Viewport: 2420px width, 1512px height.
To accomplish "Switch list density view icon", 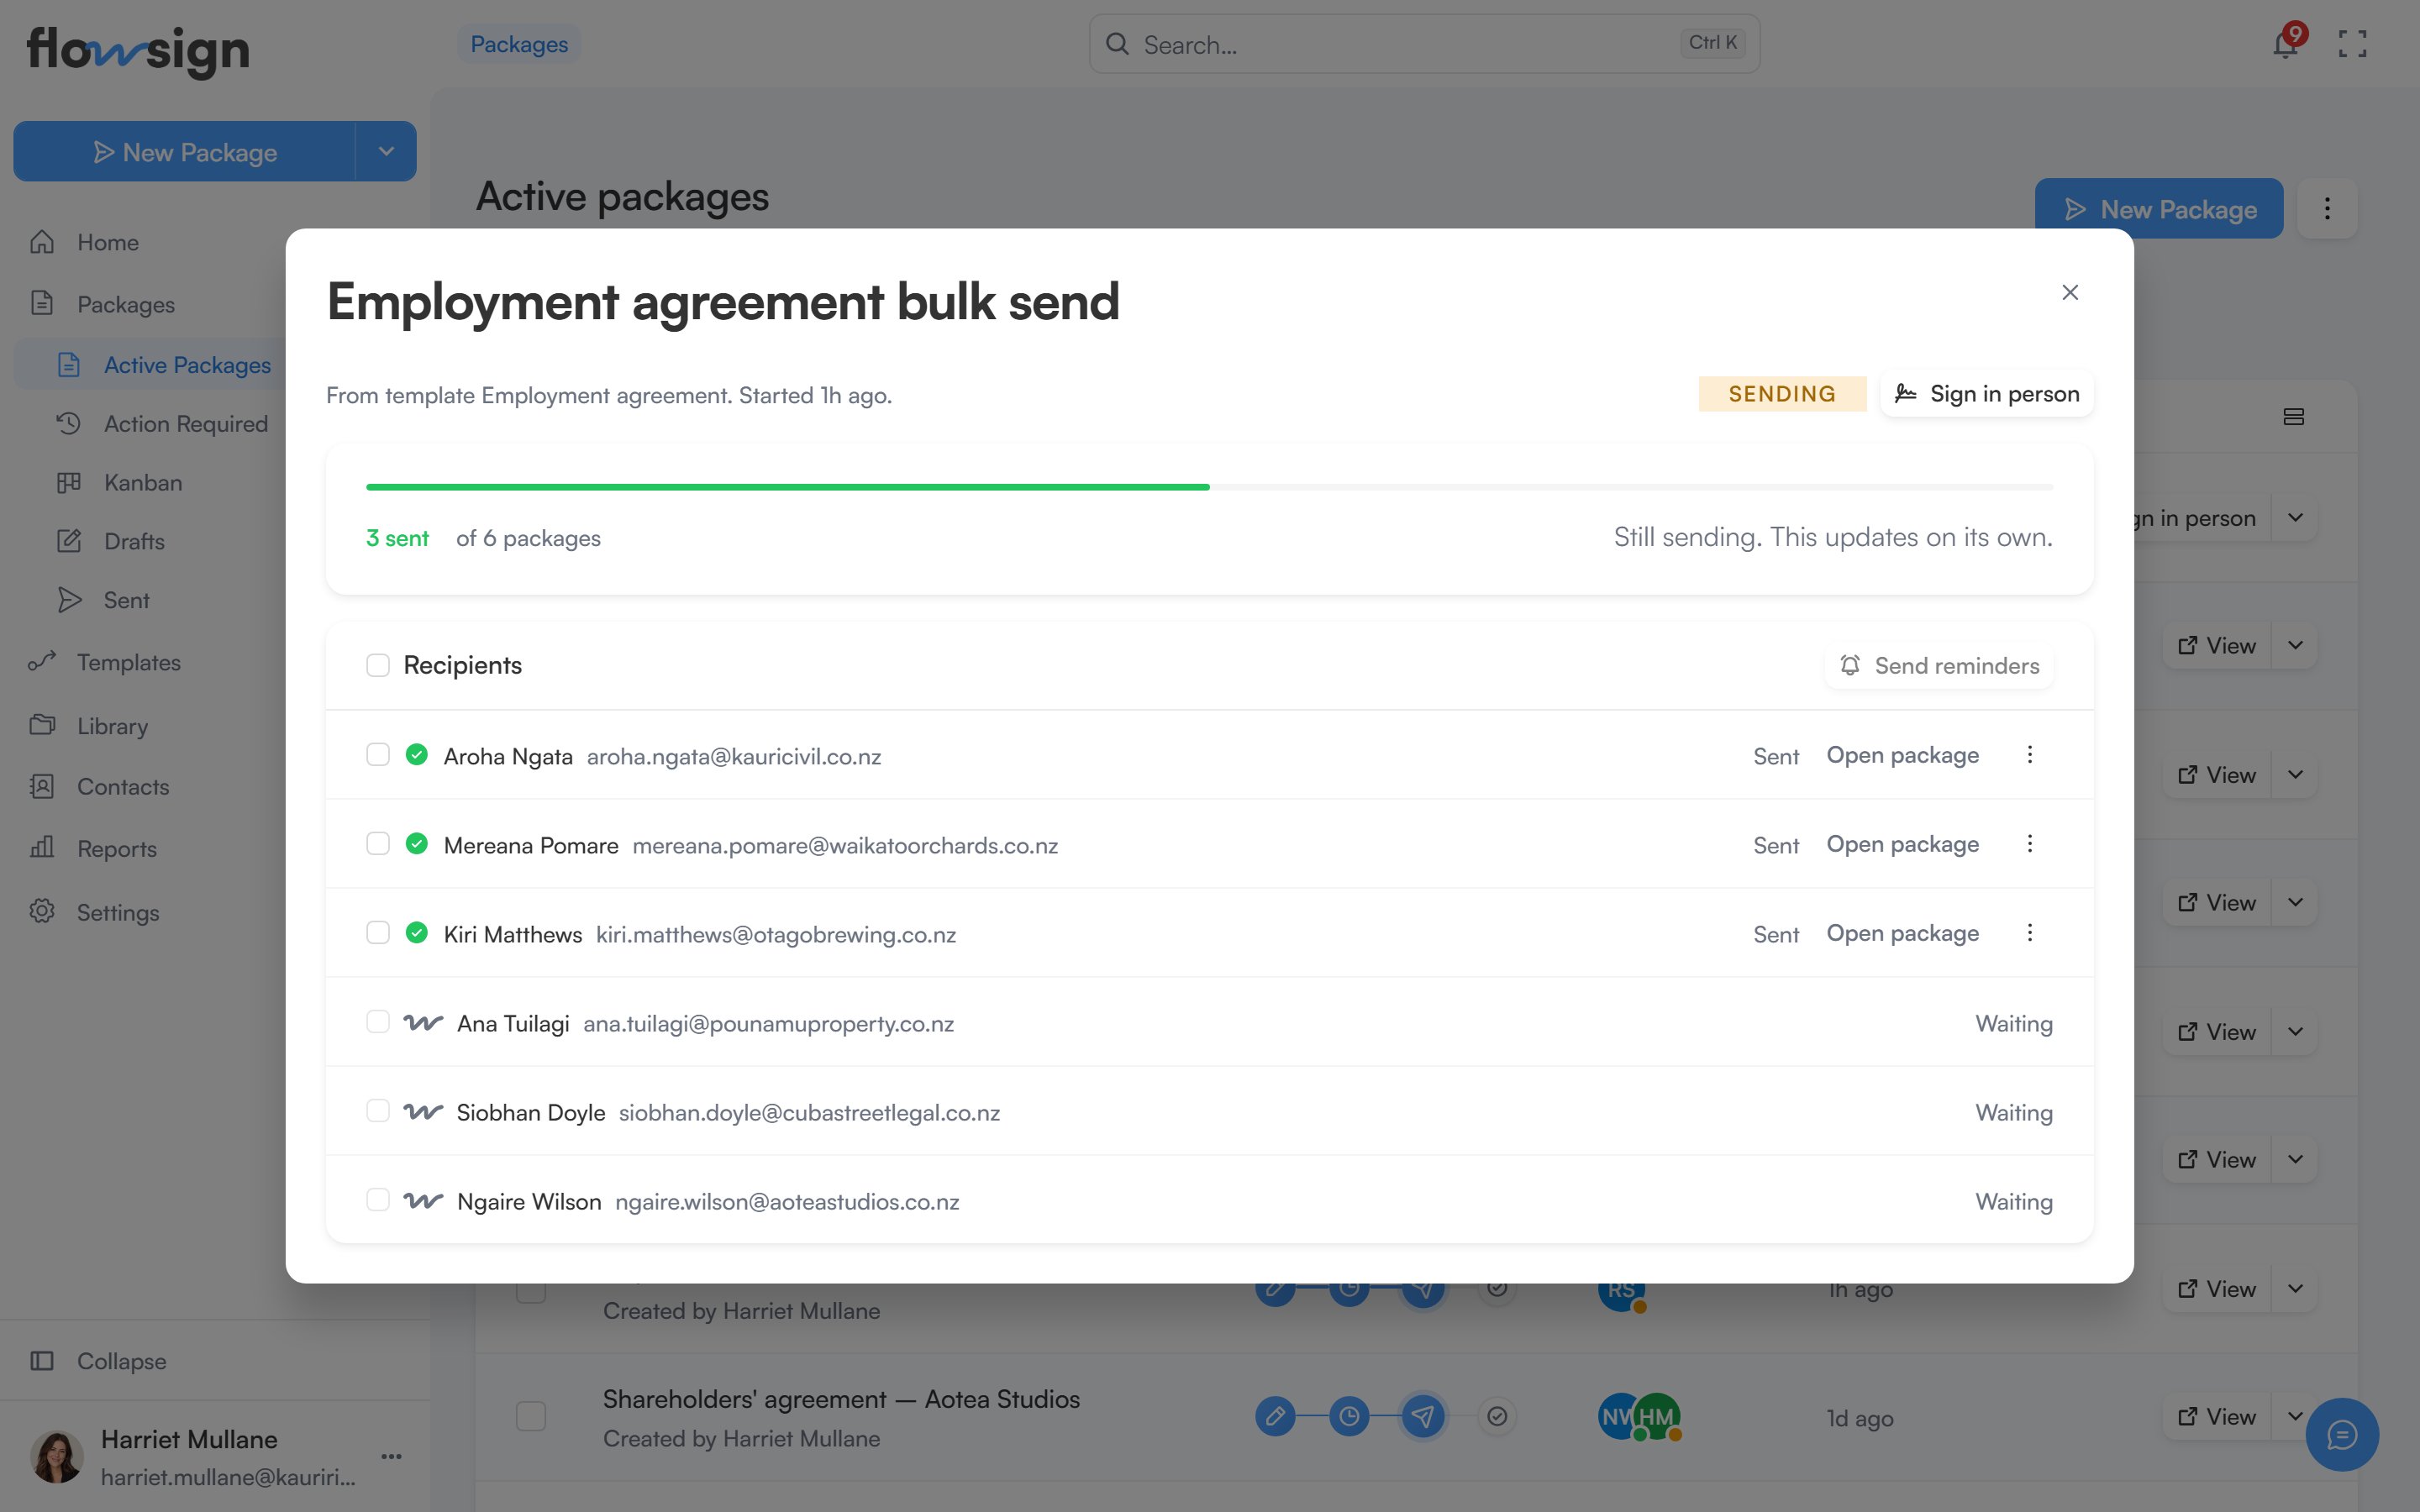I will (2294, 417).
